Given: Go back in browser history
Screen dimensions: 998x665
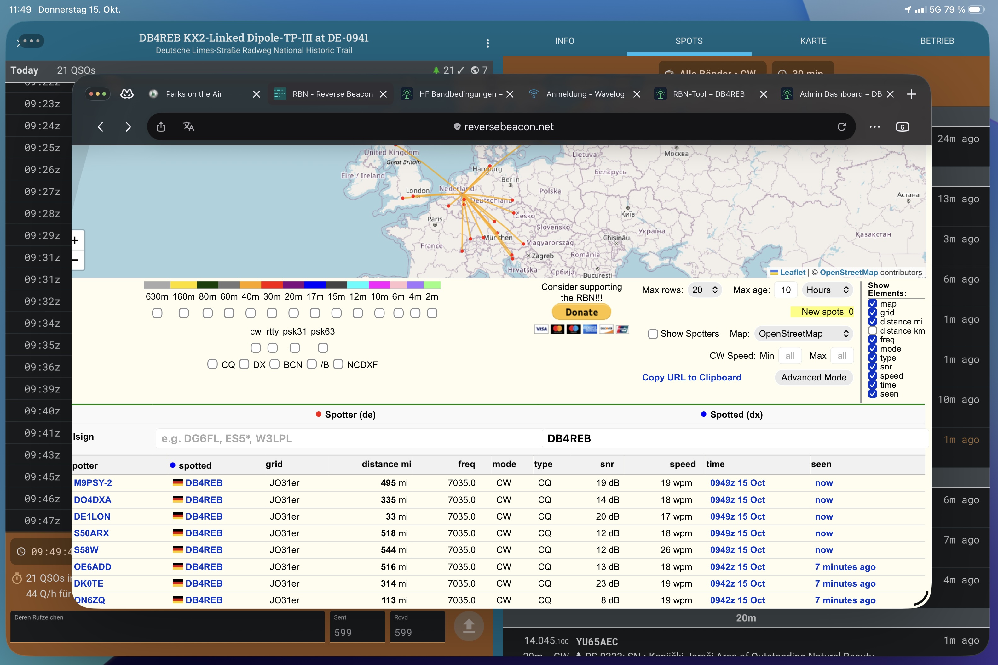Looking at the screenshot, I should [x=101, y=127].
